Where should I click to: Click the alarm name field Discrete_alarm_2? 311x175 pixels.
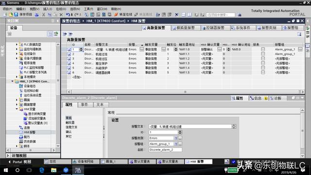(x=165, y=150)
